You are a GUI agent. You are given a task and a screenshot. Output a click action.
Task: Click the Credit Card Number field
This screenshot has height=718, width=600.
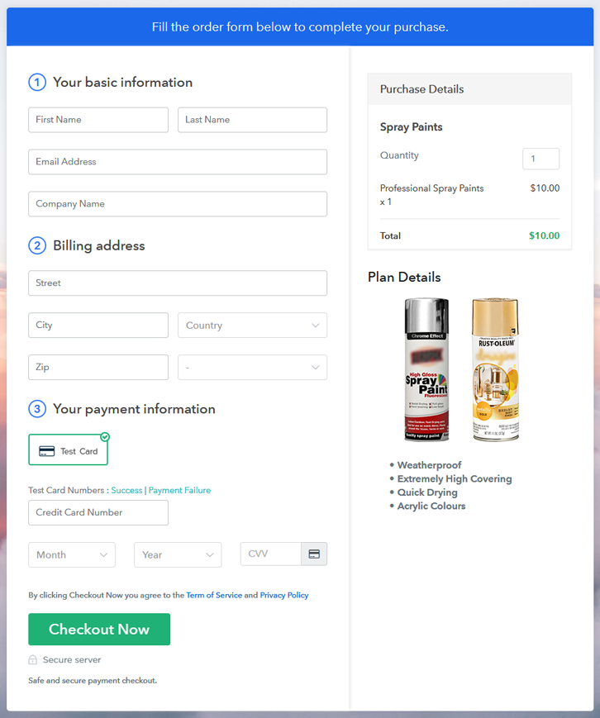(98, 513)
